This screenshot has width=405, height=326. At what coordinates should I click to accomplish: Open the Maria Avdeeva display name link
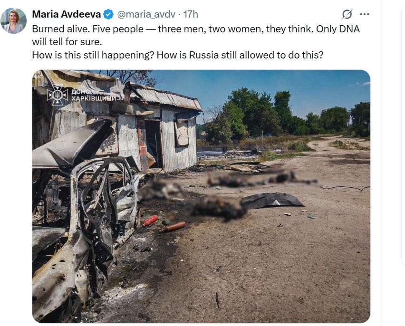[x=67, y=14]
